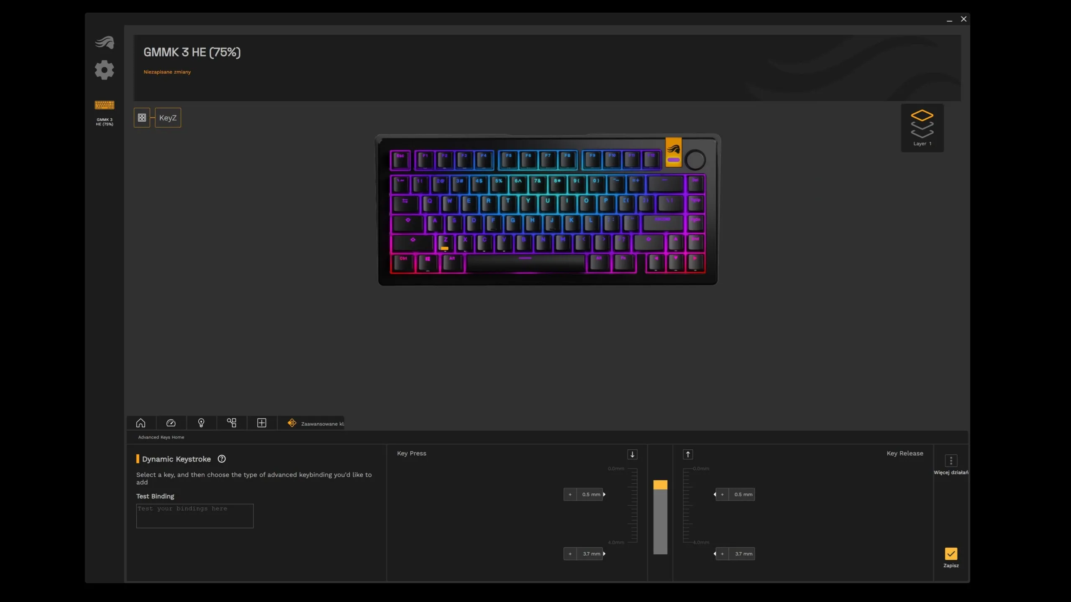Open the settings gear in sidebar

[x=104, y=70]
